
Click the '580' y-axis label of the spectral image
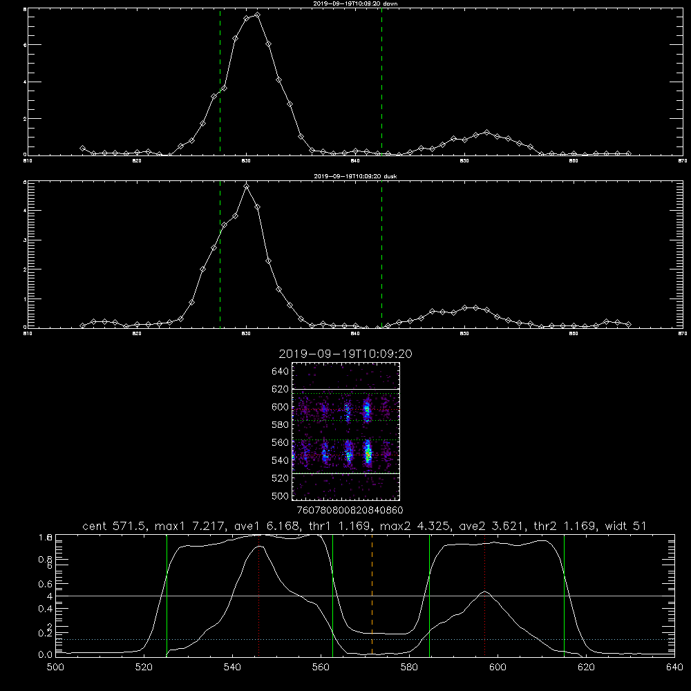(x=281, y=425)
